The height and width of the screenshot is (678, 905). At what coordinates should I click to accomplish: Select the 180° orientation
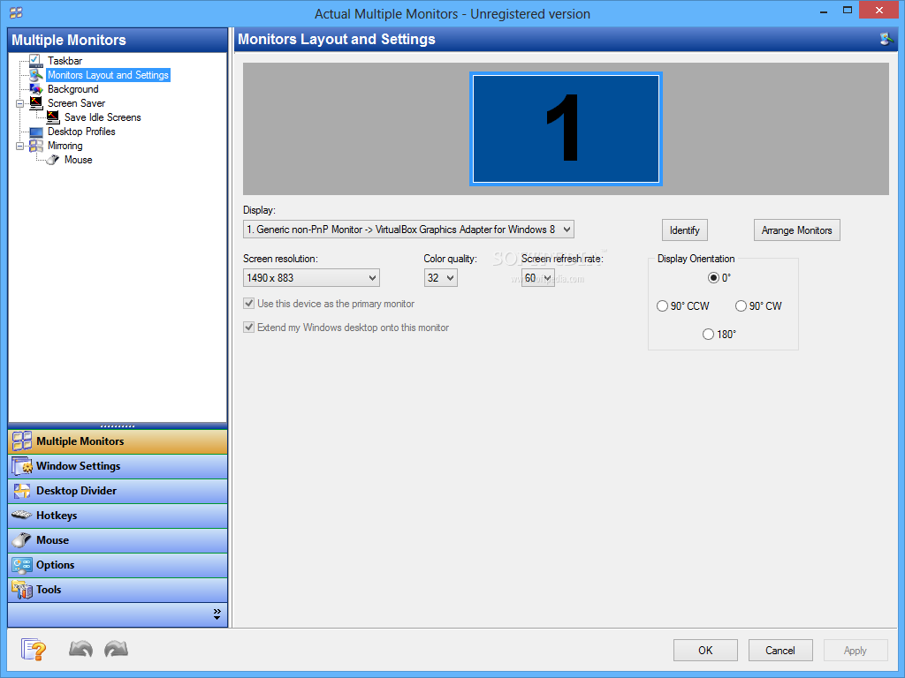(x=708, y=335)
